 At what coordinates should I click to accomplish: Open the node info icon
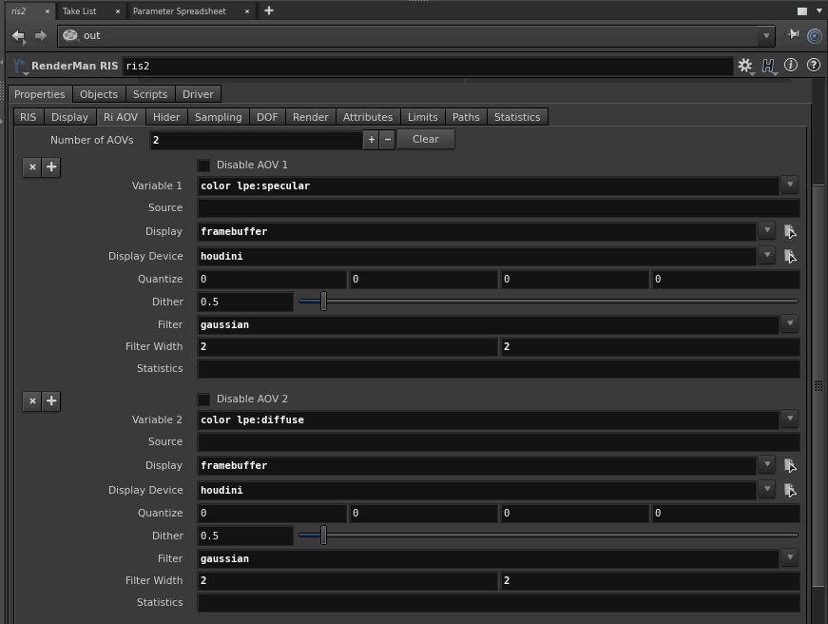(x=791, y=65)
